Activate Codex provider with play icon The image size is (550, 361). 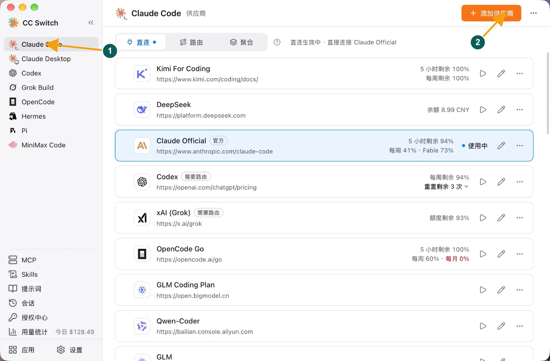[483, 182]
